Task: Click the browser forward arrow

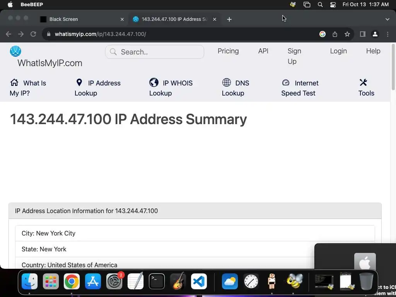Action: click(x=21, y=34)
